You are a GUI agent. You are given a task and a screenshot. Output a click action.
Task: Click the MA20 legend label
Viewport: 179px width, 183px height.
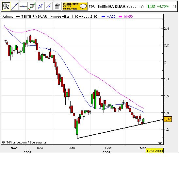[x=111, y=17]
